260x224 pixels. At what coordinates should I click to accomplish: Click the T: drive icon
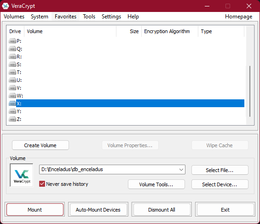[x=12, y=72]
